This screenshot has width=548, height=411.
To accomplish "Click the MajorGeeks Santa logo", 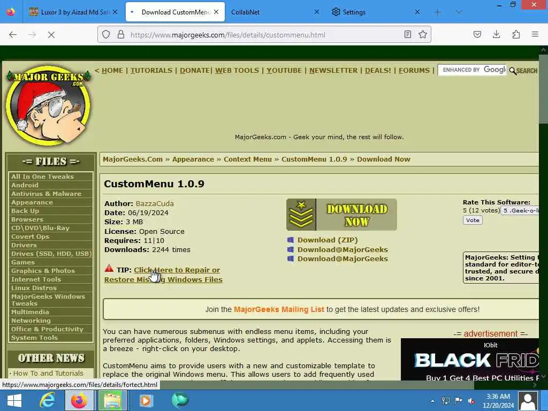I will coord(49,105).
